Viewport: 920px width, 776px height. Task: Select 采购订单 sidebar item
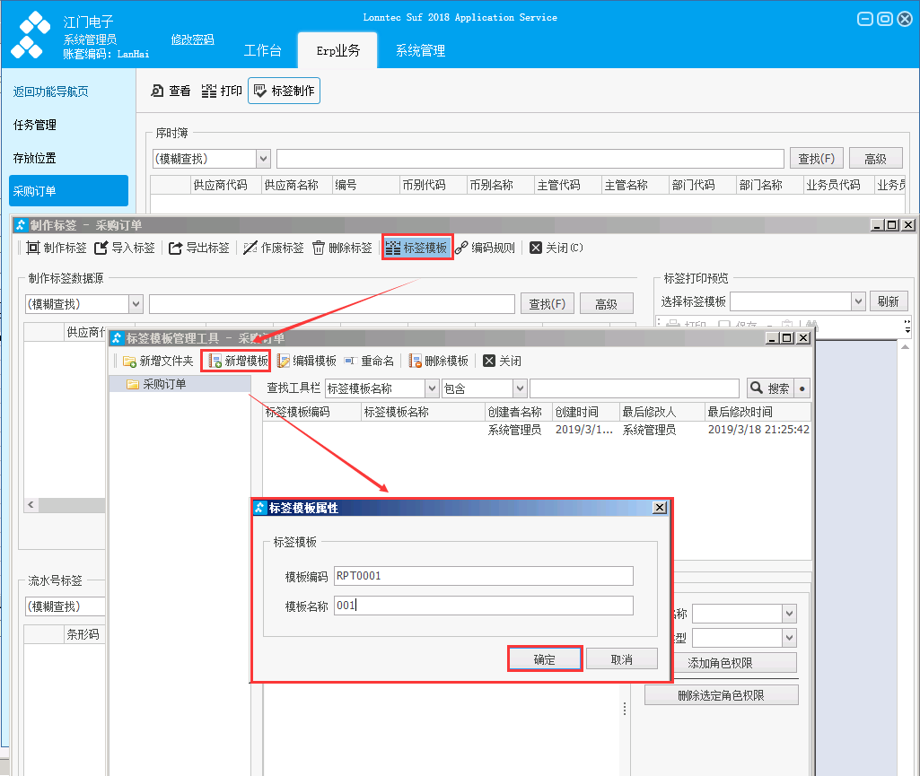[x=68, y=190]
